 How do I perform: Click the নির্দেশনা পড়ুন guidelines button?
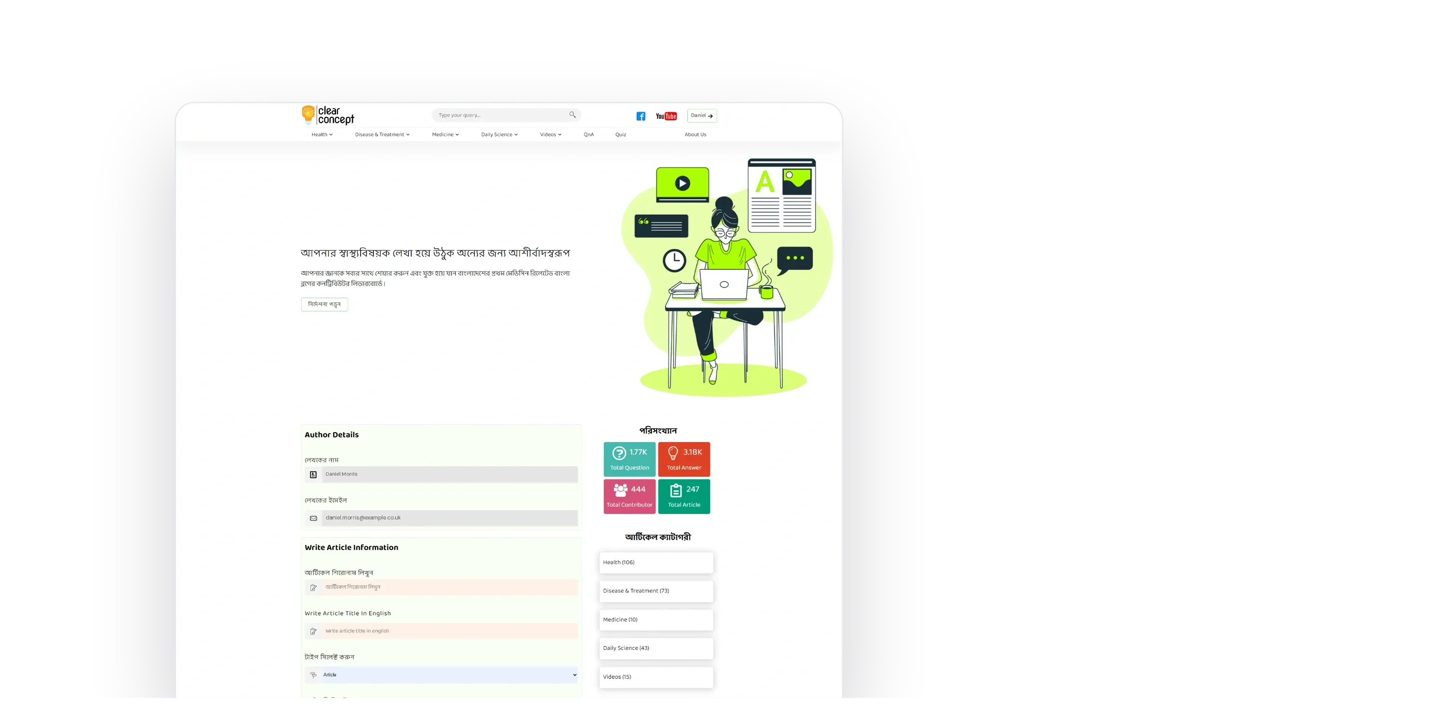point(325,304)
